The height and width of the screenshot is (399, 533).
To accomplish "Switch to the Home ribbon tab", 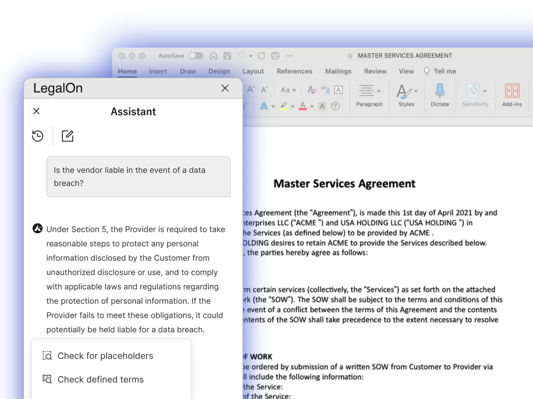I will tap(127, 71).
